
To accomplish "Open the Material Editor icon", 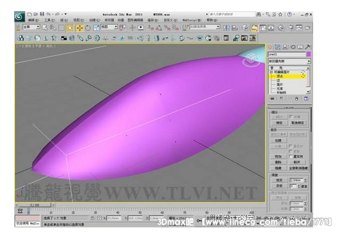I will tap(281, 28).
